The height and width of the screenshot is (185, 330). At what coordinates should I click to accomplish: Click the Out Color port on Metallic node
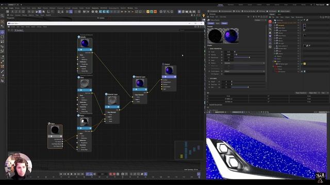pos(92,52)
